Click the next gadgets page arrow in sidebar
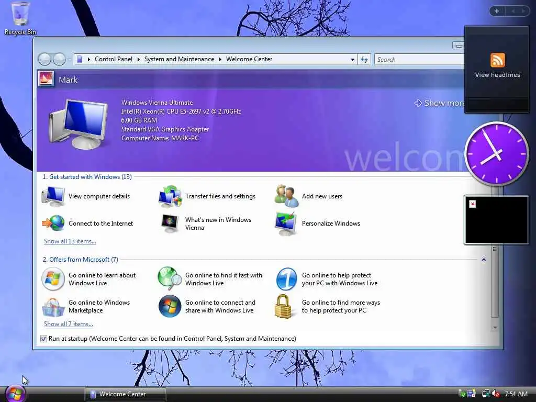Viewport: 536px width, 402px height. (x=523, y=11)
